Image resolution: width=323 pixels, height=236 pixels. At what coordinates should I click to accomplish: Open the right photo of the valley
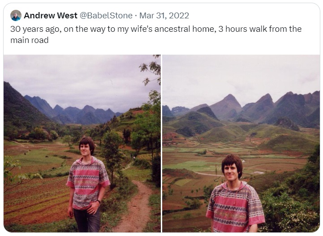(241, 143)
